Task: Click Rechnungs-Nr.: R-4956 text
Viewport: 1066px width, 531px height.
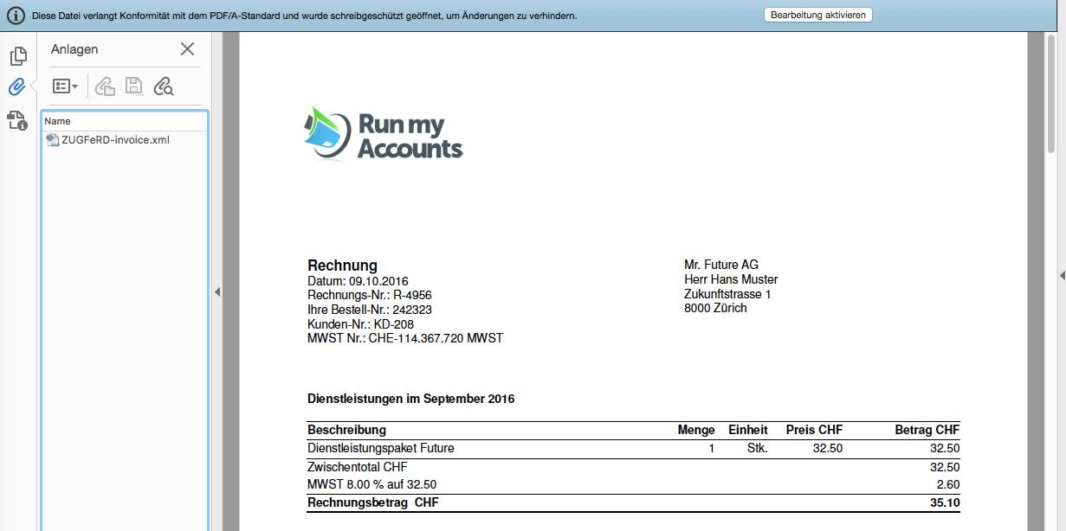Action: point(370,295)
